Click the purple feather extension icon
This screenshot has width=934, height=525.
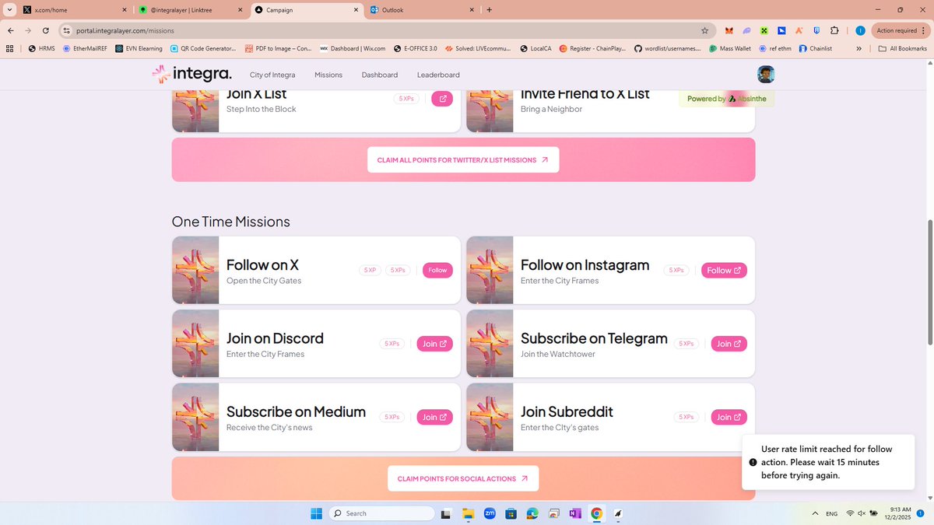coord(747,30)
